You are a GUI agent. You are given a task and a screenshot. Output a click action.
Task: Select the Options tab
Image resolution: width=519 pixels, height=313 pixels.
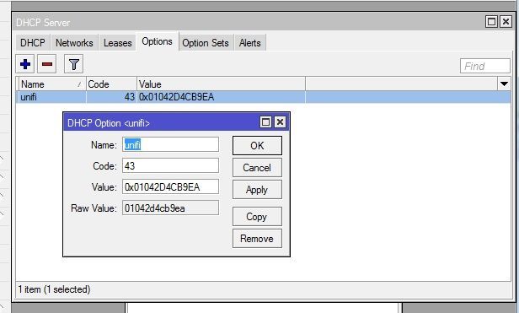coord(157,41)
